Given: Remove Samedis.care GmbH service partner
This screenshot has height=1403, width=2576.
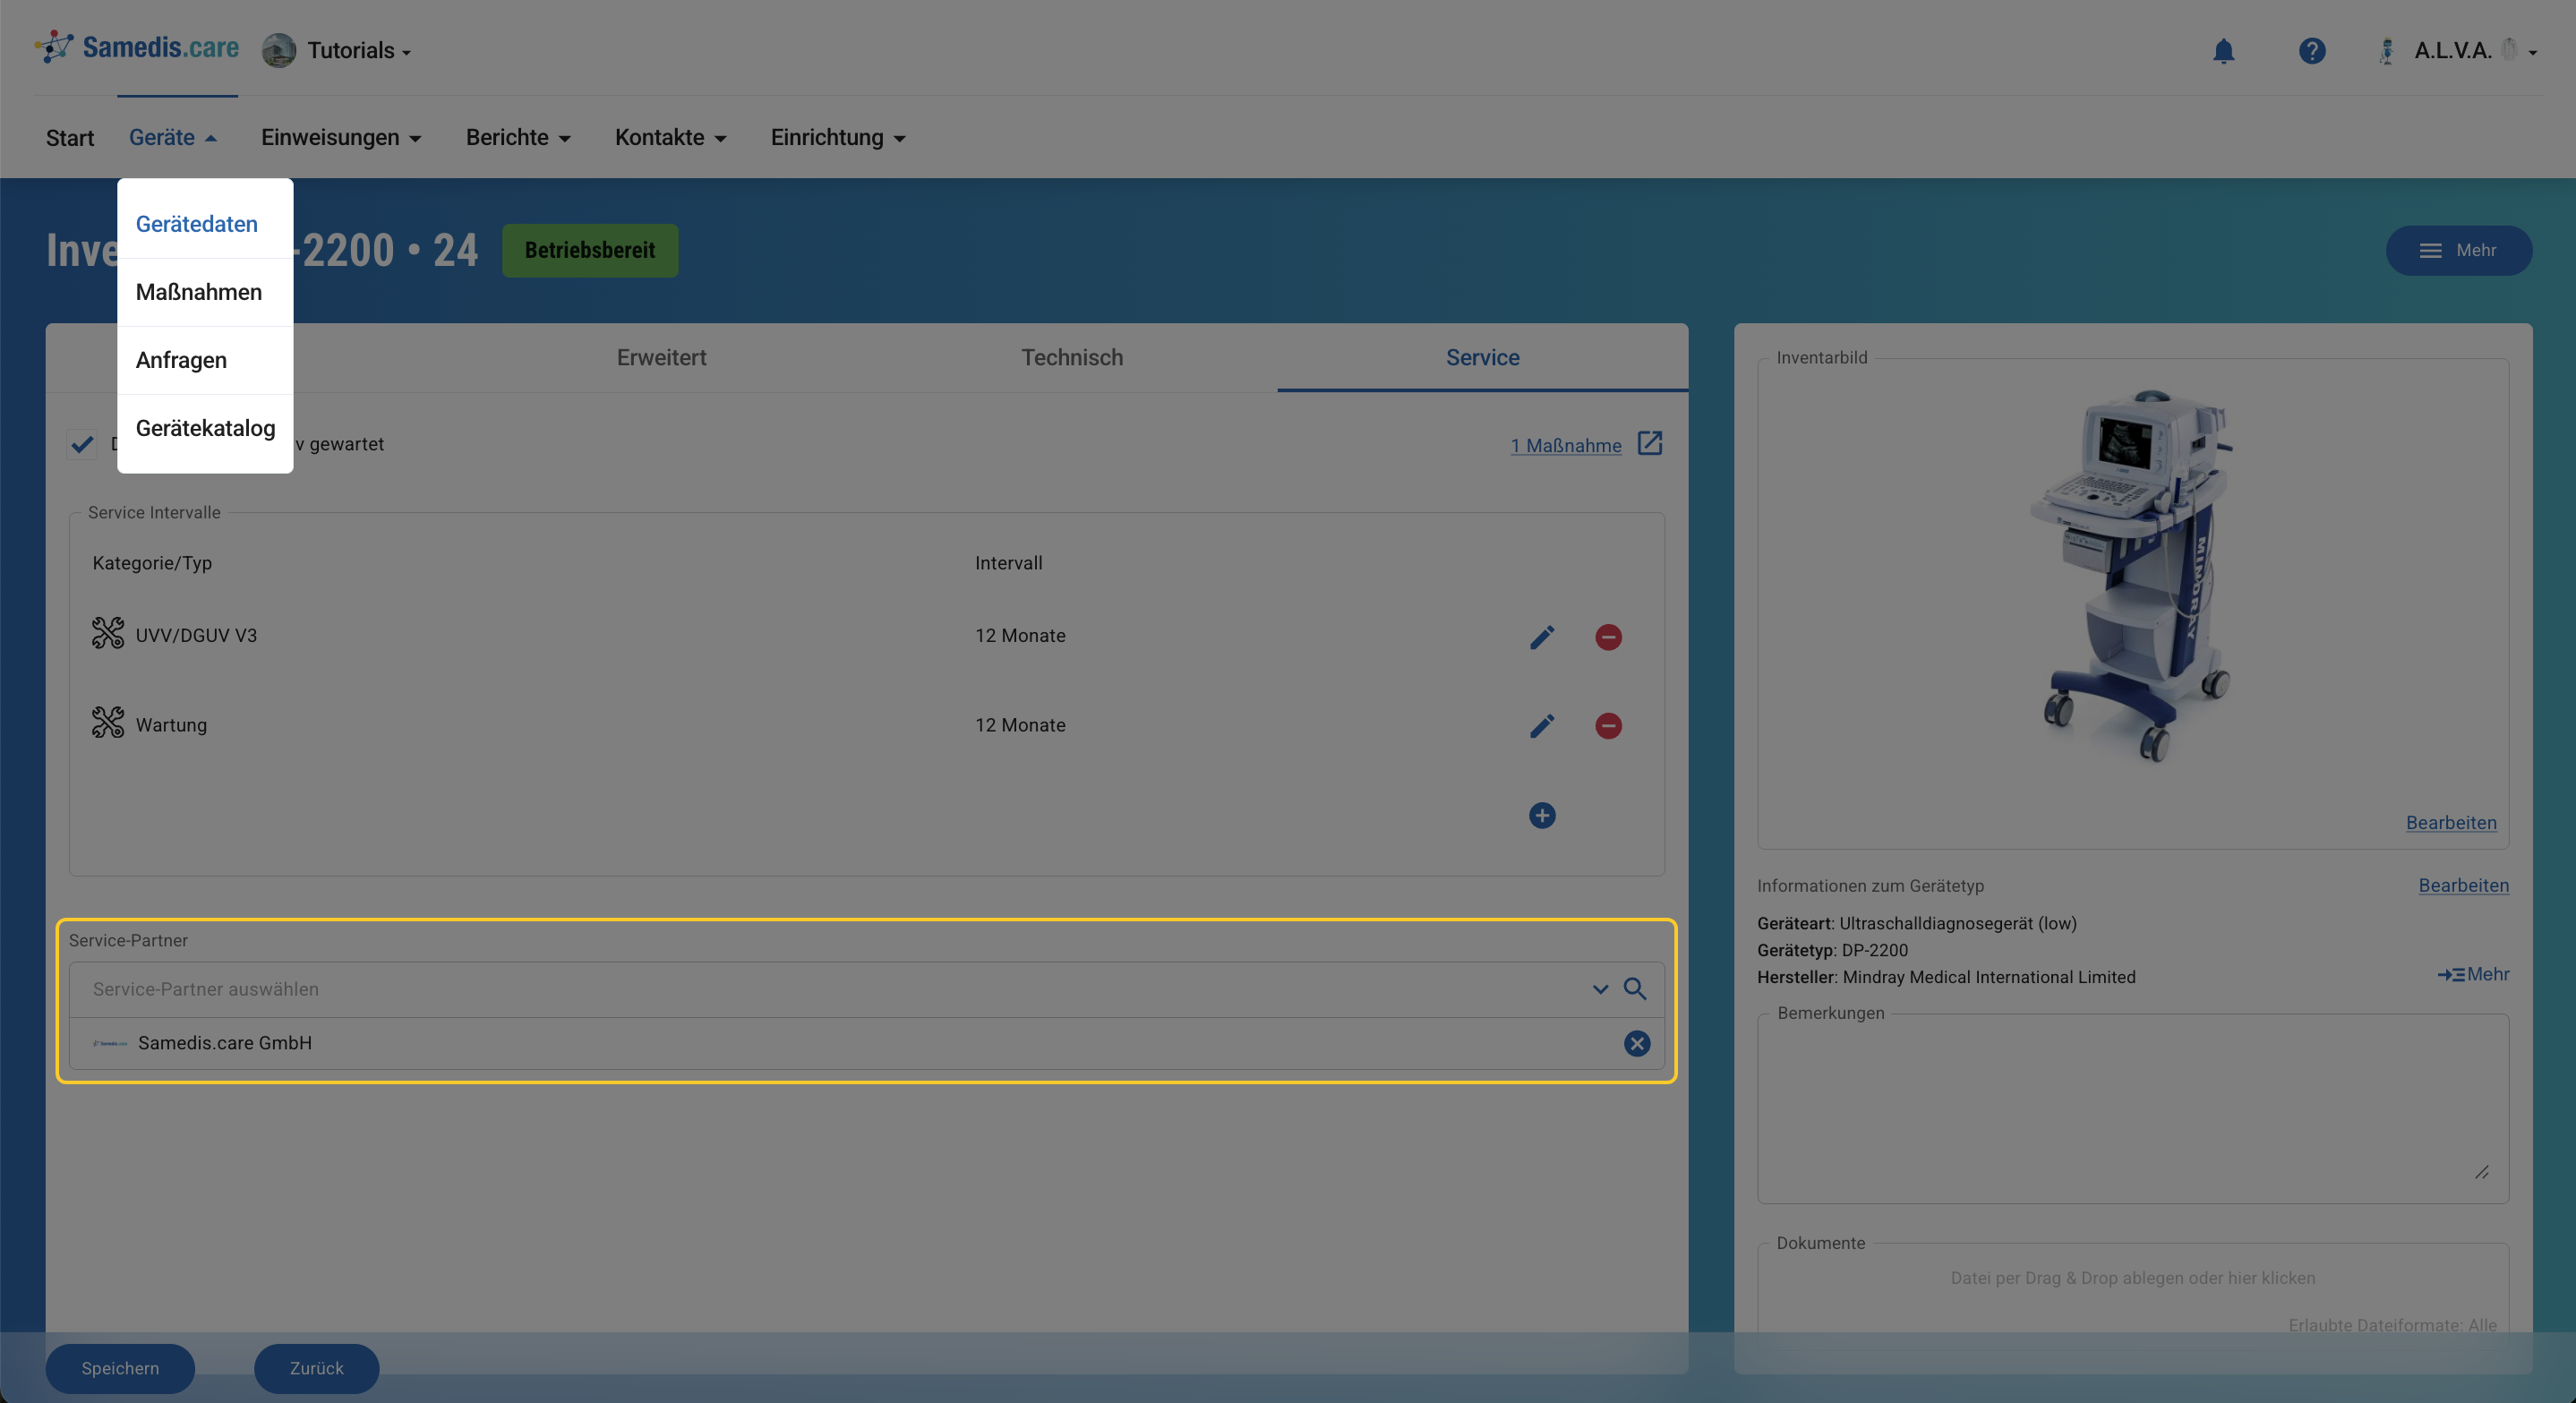Looking at the screenshot, I should pos(1636,1044).
